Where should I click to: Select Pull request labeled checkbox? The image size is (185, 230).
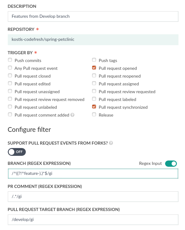[x=94, y=99]
